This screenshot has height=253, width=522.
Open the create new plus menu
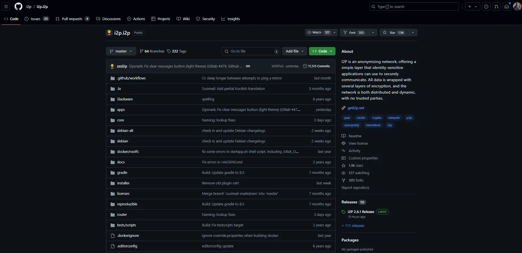click(x=472, y=7)
